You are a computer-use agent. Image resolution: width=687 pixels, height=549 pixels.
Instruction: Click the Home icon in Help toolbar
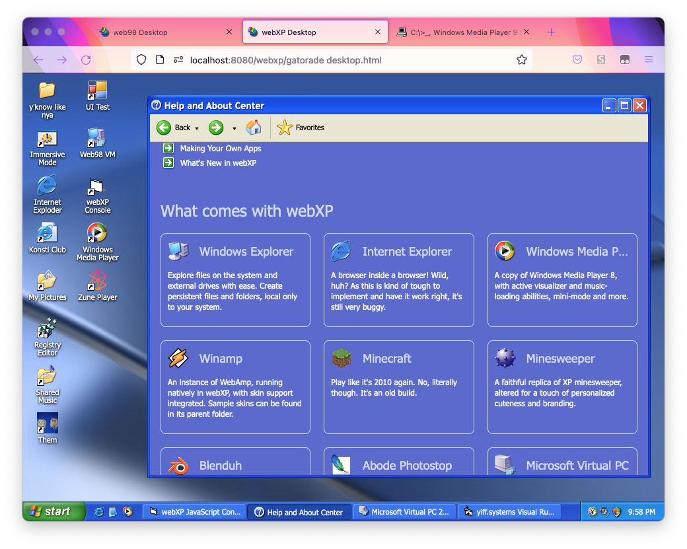pyautogui.click(x=254, y=128)
